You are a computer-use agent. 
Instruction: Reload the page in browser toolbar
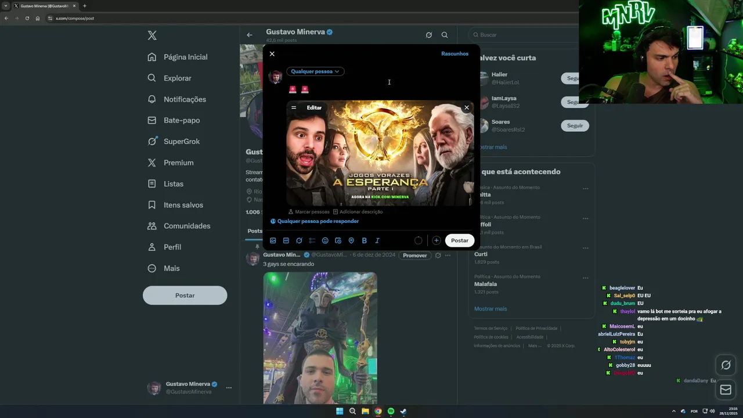click(27, 18)
